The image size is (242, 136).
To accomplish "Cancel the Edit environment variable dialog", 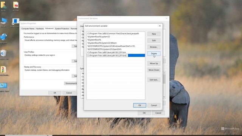I will (x=154, y=105).
